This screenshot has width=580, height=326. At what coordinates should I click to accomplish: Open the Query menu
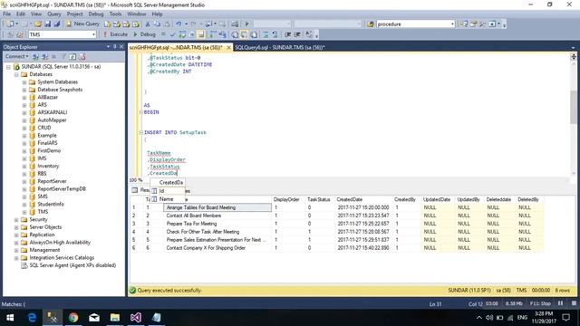click(x=53, y=14)
